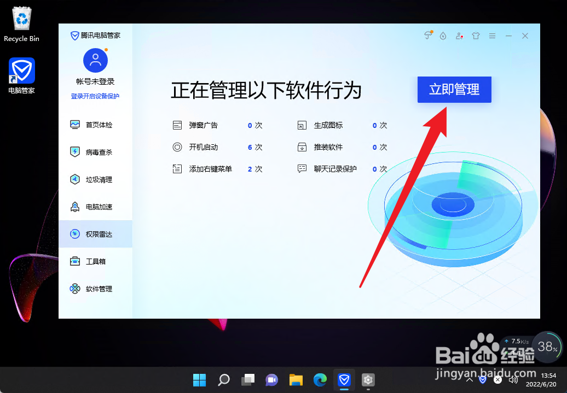This screenshot has width=567, height=393.
Task: Click the 推装软件 icon
Action: click(302, 147)
